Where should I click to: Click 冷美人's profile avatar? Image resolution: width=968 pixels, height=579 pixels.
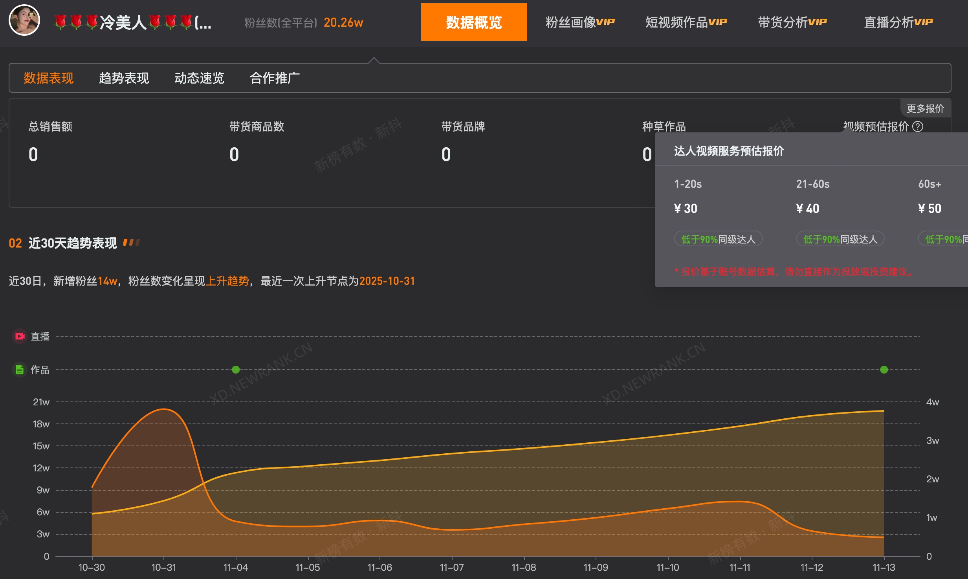(24, 22)
